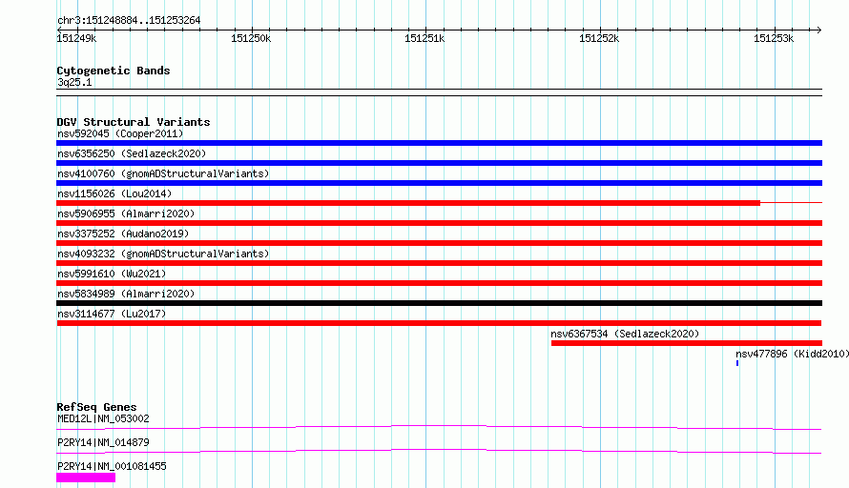Open the nsv477896 (Kidd2010) label

click(792, 354)
